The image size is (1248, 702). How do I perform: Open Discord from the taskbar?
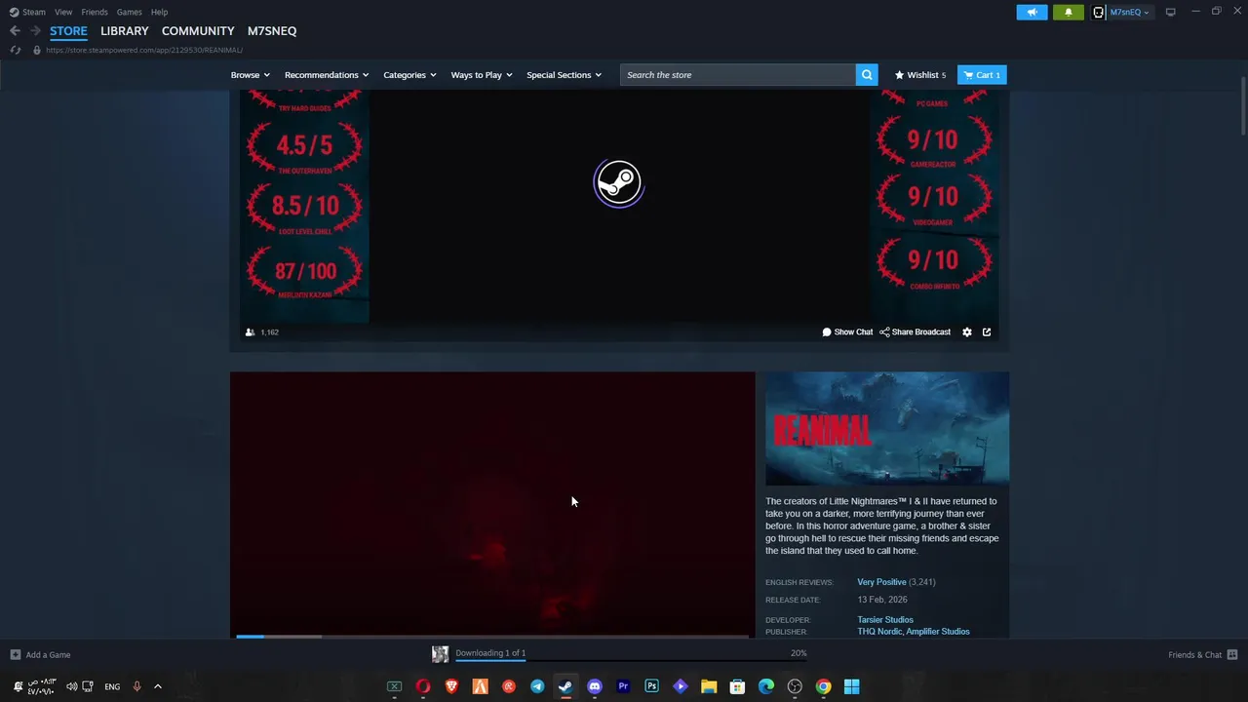coord(595,686)
